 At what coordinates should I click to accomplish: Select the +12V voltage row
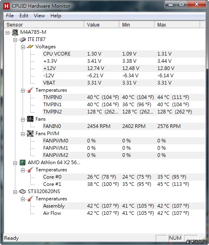123,68
